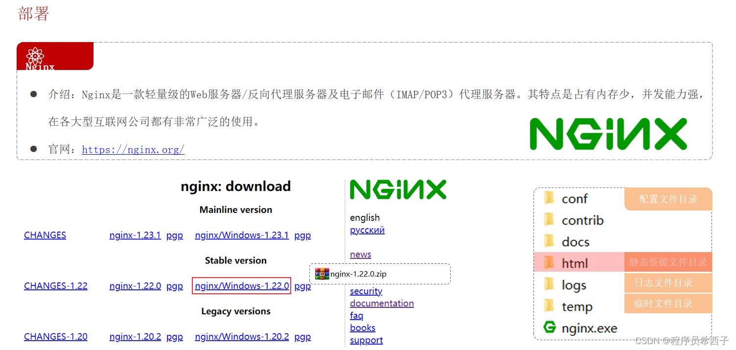Click the 'Mainline version' heading
The width and height of the screenshot is (736, 350).
coord(236,210)
